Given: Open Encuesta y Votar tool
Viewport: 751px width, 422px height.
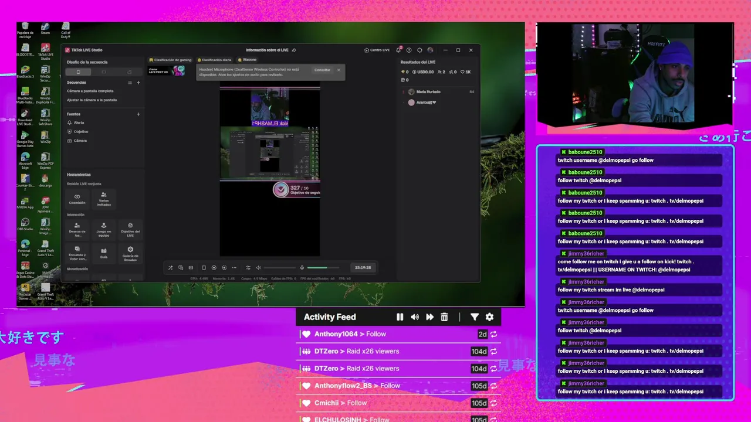Looking at the screenshot, I should (x=77, y=253).
